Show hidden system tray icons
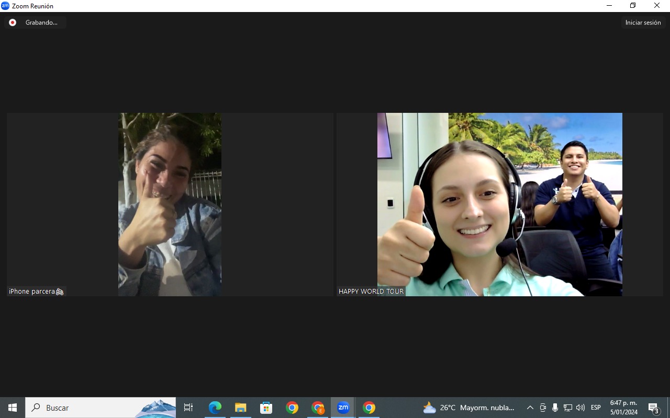 530,408
